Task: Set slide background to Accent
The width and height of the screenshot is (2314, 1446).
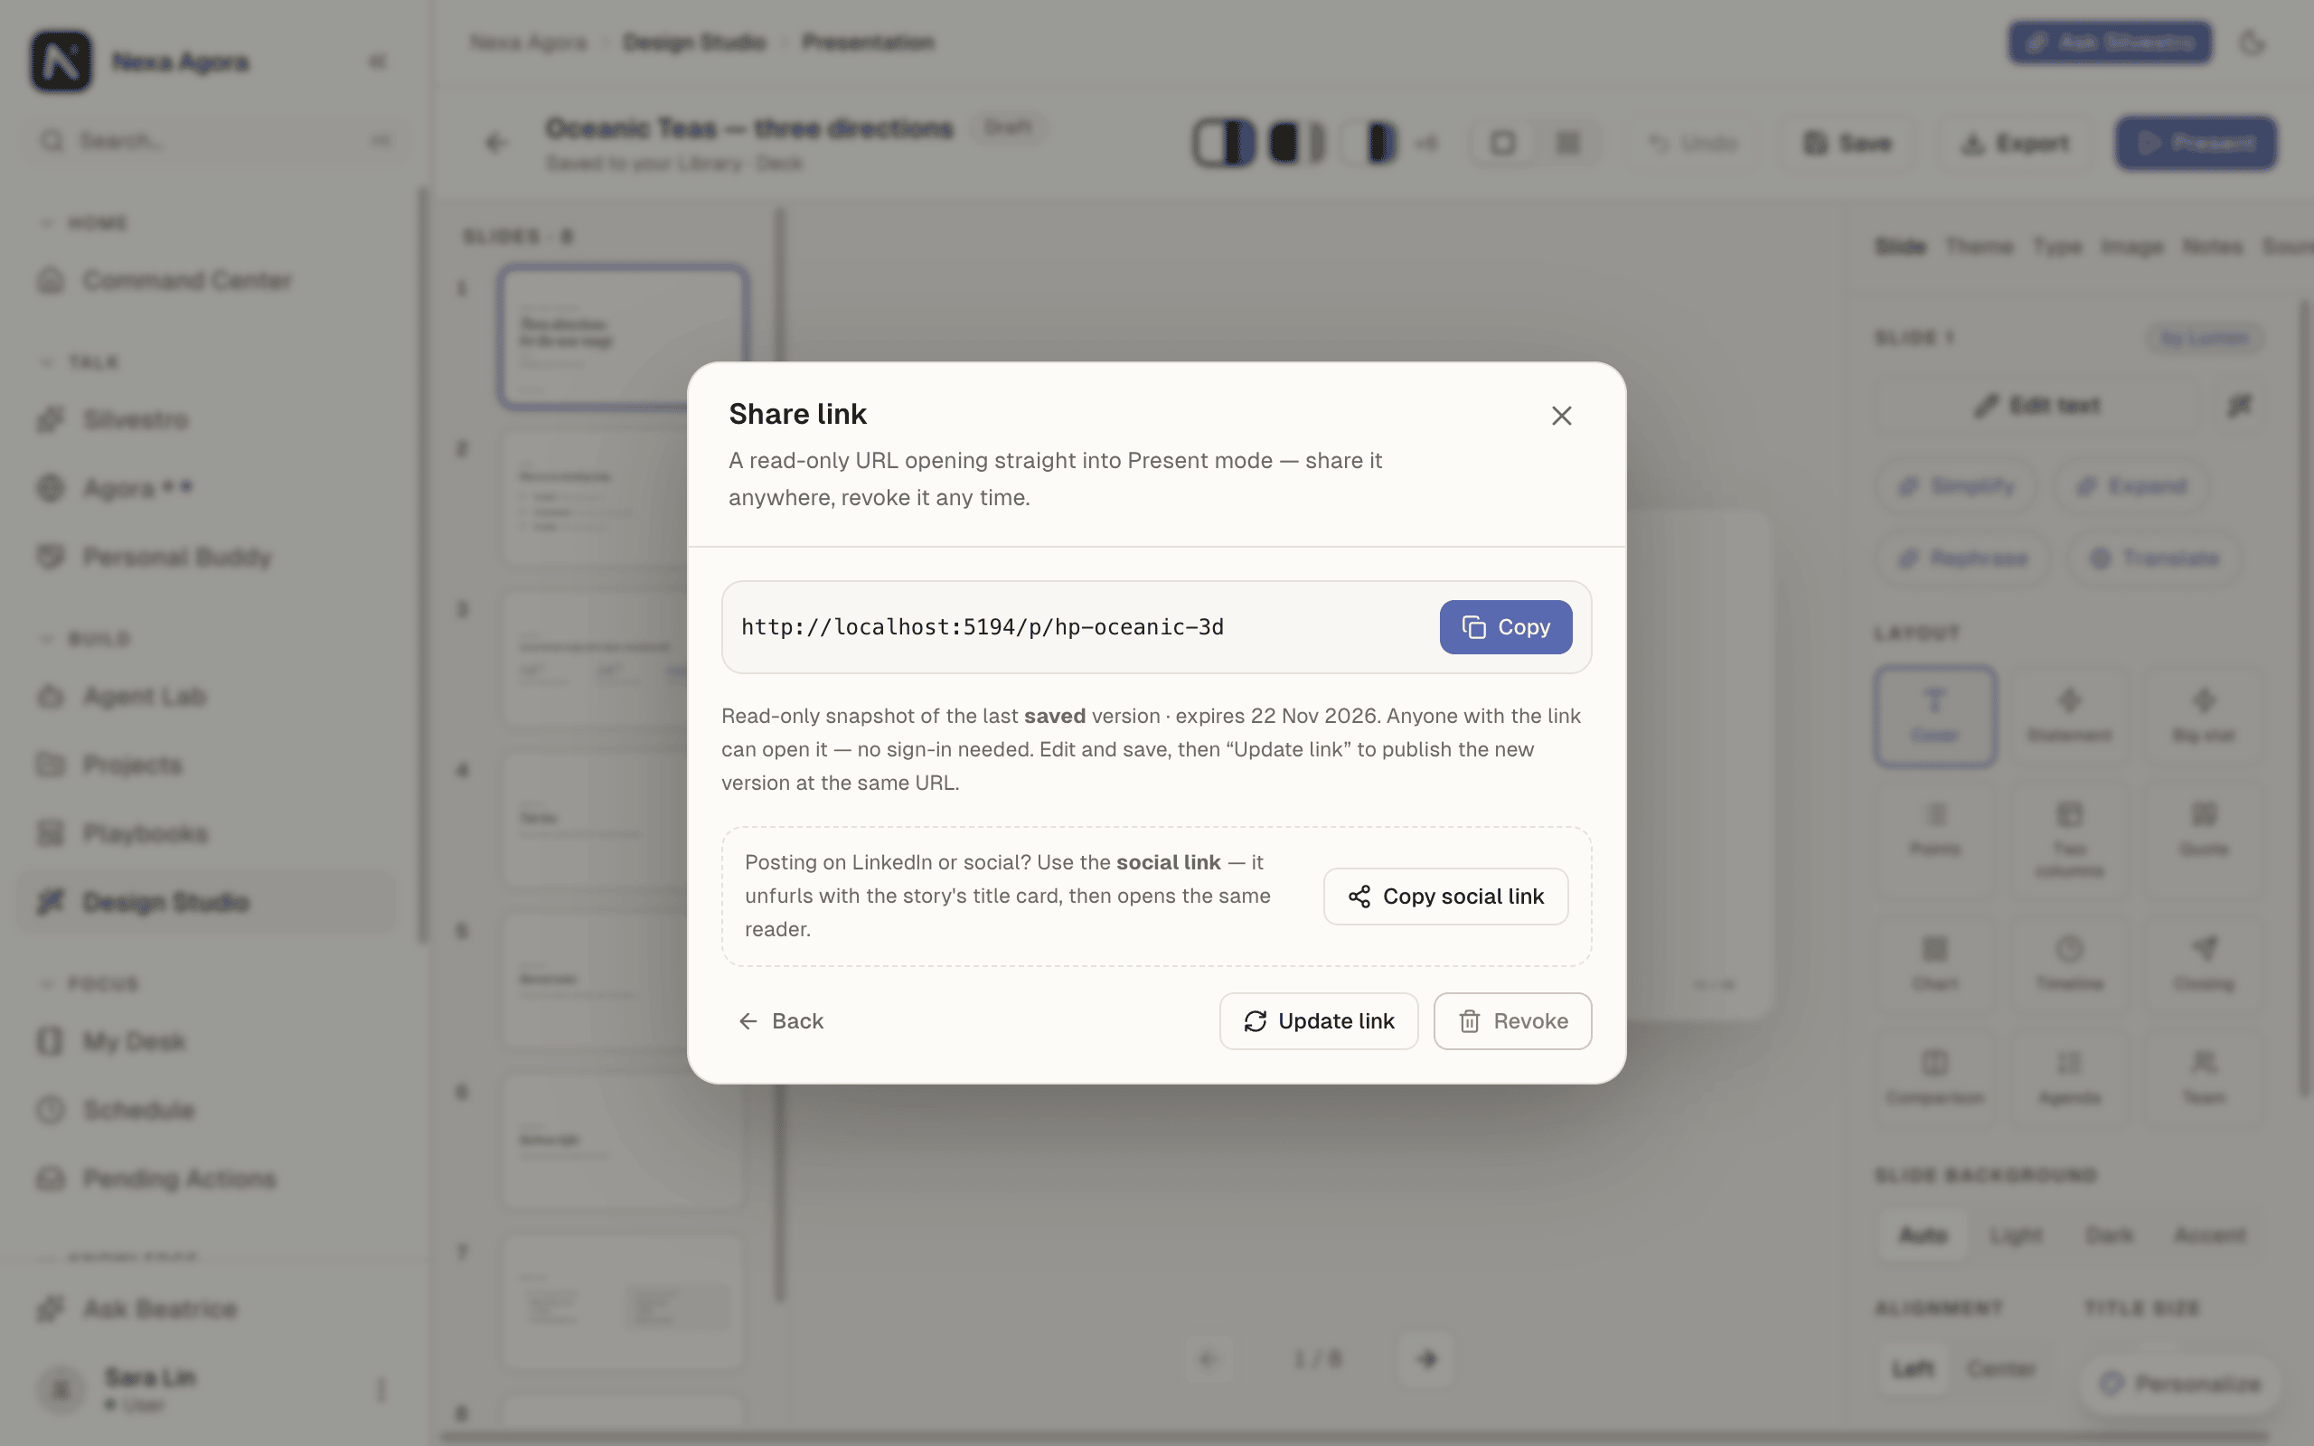Action: pos(2210,1235)
